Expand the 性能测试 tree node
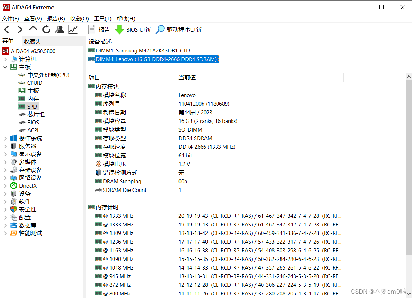The width and height of the screenshot is (412, 298). 5,233
